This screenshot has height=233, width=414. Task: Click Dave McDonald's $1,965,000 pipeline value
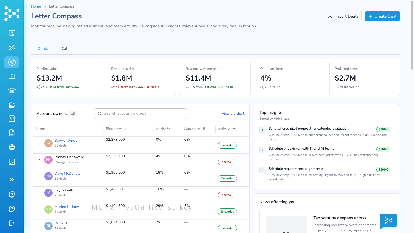tap(115, 172)
